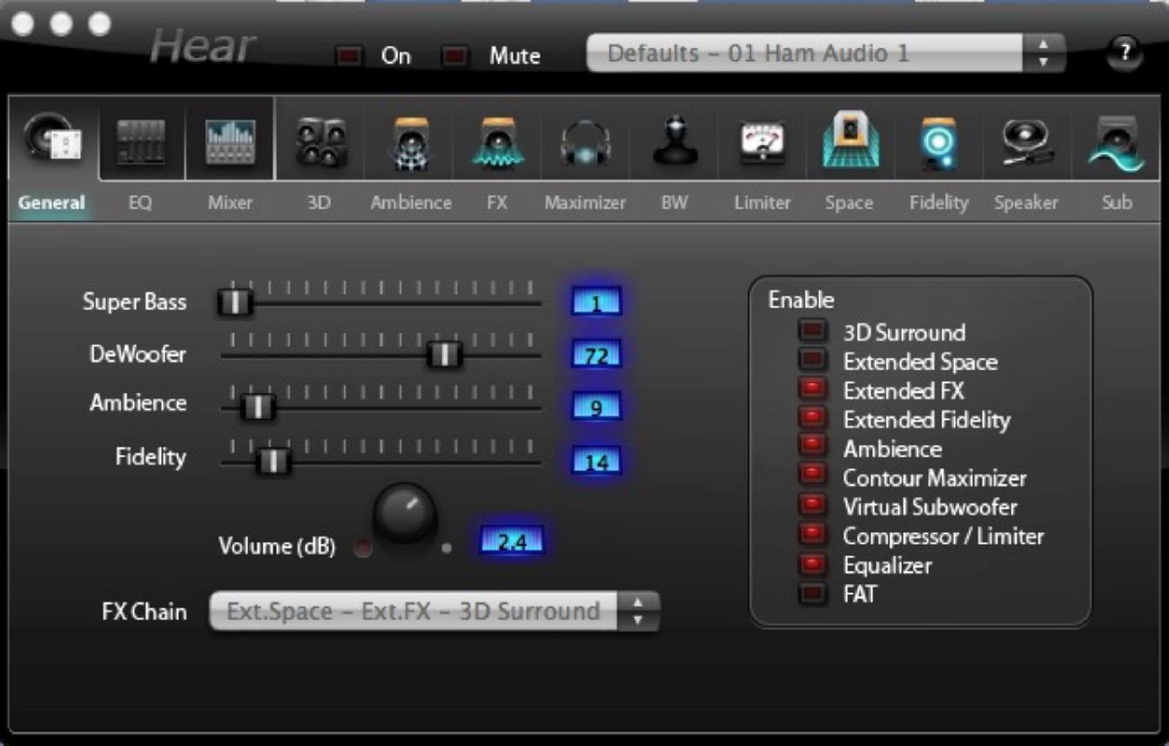Open the EQ panel icon
Screen dimensions: 1169x746
140,141
